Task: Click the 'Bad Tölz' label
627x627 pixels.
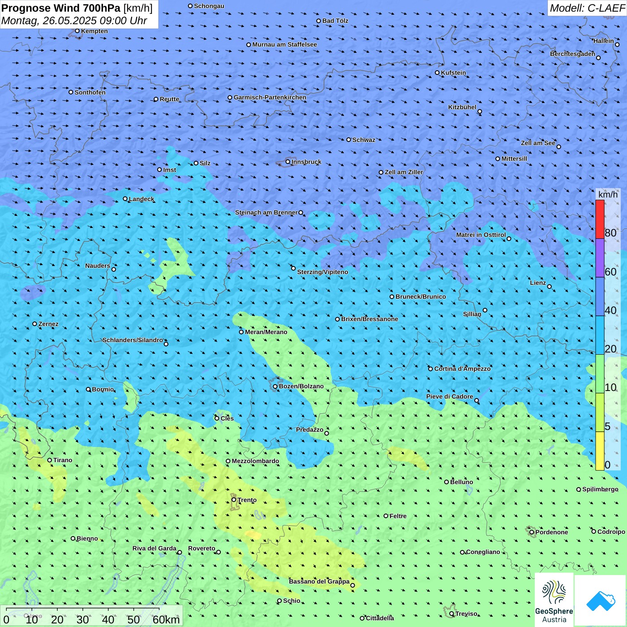Action: pyautogui.click(x=335, y=21)
